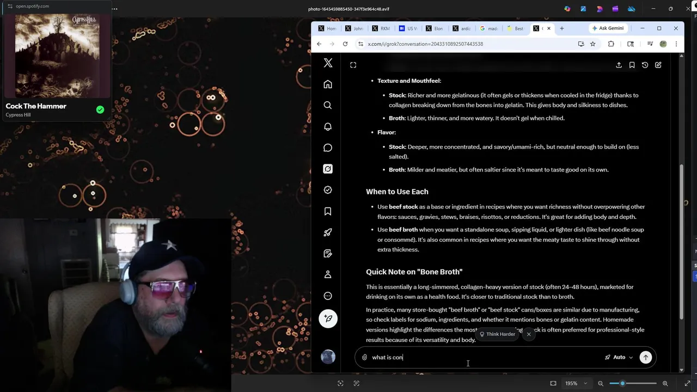Switch to the Elon X tab
Viewport: 697px width, 392px height.
click(x=434, y=28)
